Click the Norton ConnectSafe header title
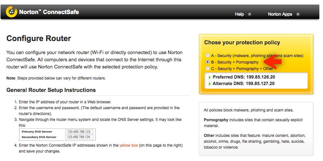323x161 pixels. pos(49,12)
